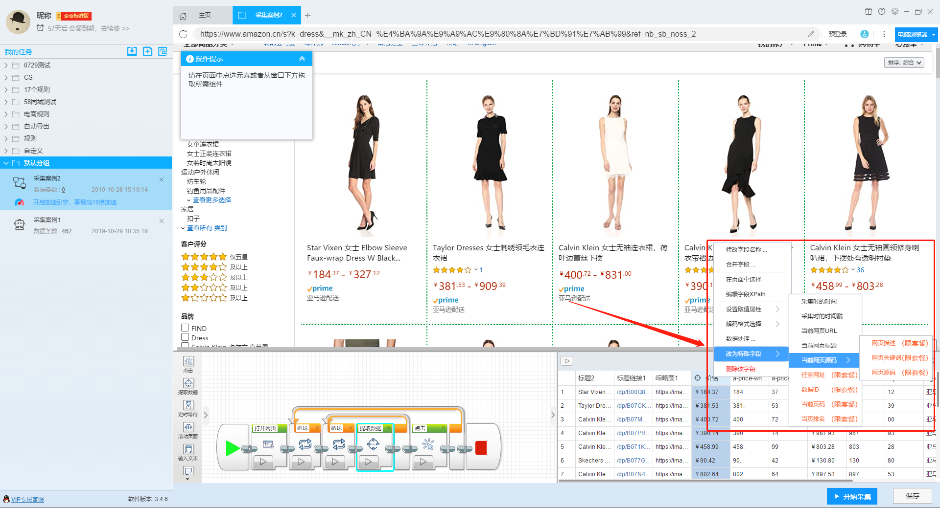Expand the 自动导出 folder
This screenshot has height=508, width=940.
coord(6,126)
